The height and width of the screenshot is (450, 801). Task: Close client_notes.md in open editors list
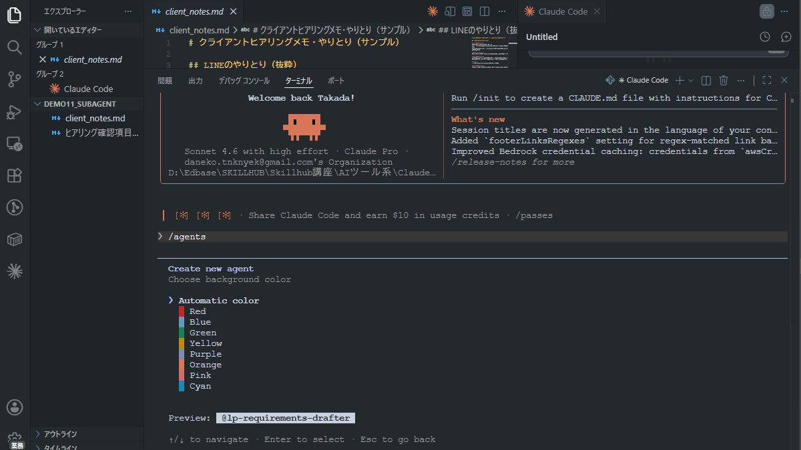click(x=43, y=59)
